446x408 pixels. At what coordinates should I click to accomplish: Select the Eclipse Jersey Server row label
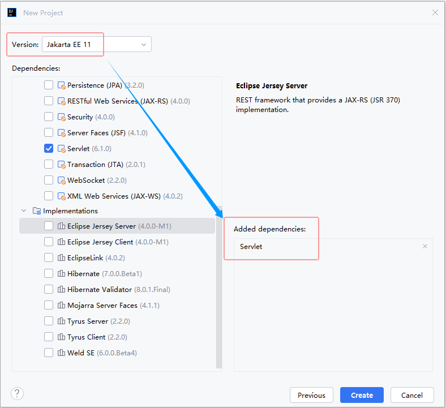(x=101, y=226)
